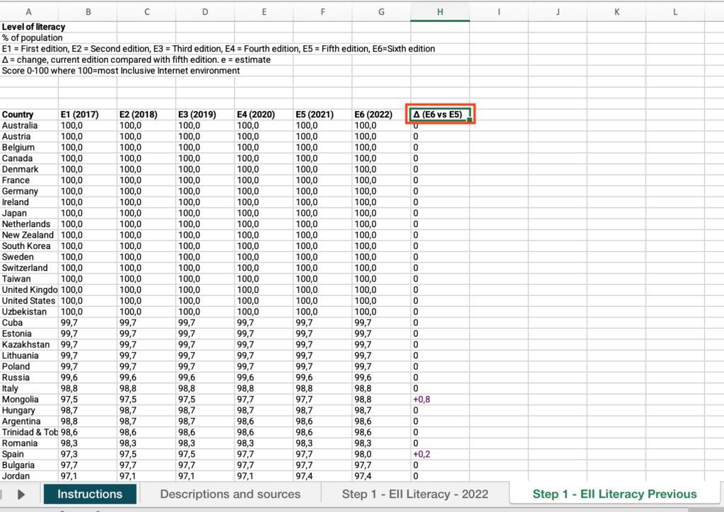Select column K header
This screenshot has width=724, height=512.
coord(617,12)
